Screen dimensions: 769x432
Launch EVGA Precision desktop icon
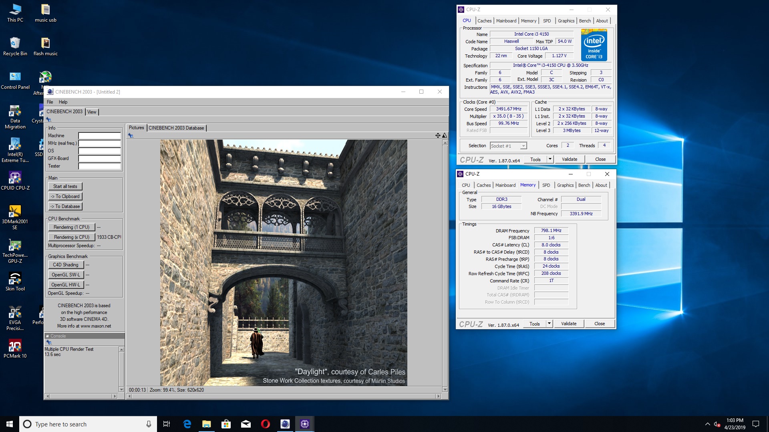pos(15,318)
